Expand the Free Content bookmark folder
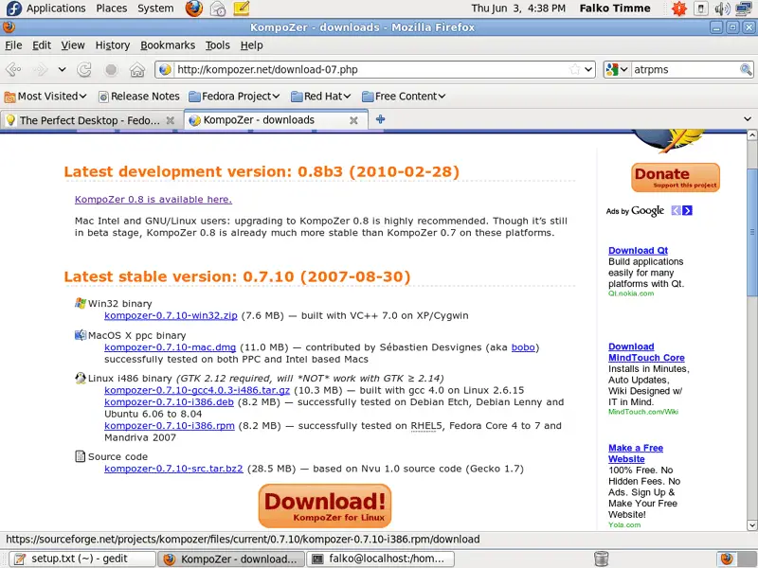758x568 pixels. [x=404, y=97]
